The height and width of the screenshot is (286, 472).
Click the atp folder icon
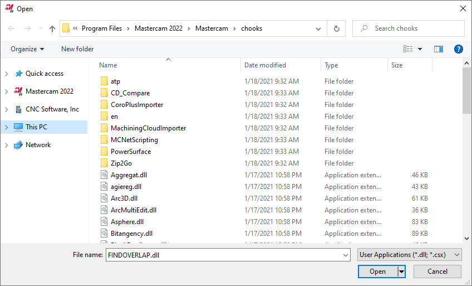pyautogui.click(x=104, y=81)
